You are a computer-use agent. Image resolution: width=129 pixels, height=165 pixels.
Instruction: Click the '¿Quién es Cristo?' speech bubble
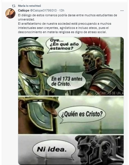coord(82,114)
